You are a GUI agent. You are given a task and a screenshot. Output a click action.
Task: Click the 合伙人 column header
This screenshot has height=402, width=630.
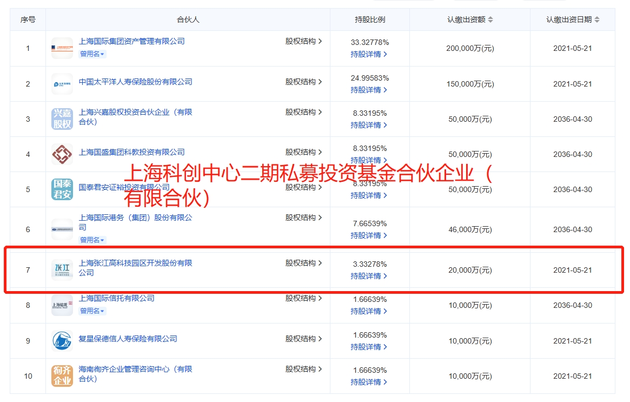pyautogui.click(x=188, y=19)
